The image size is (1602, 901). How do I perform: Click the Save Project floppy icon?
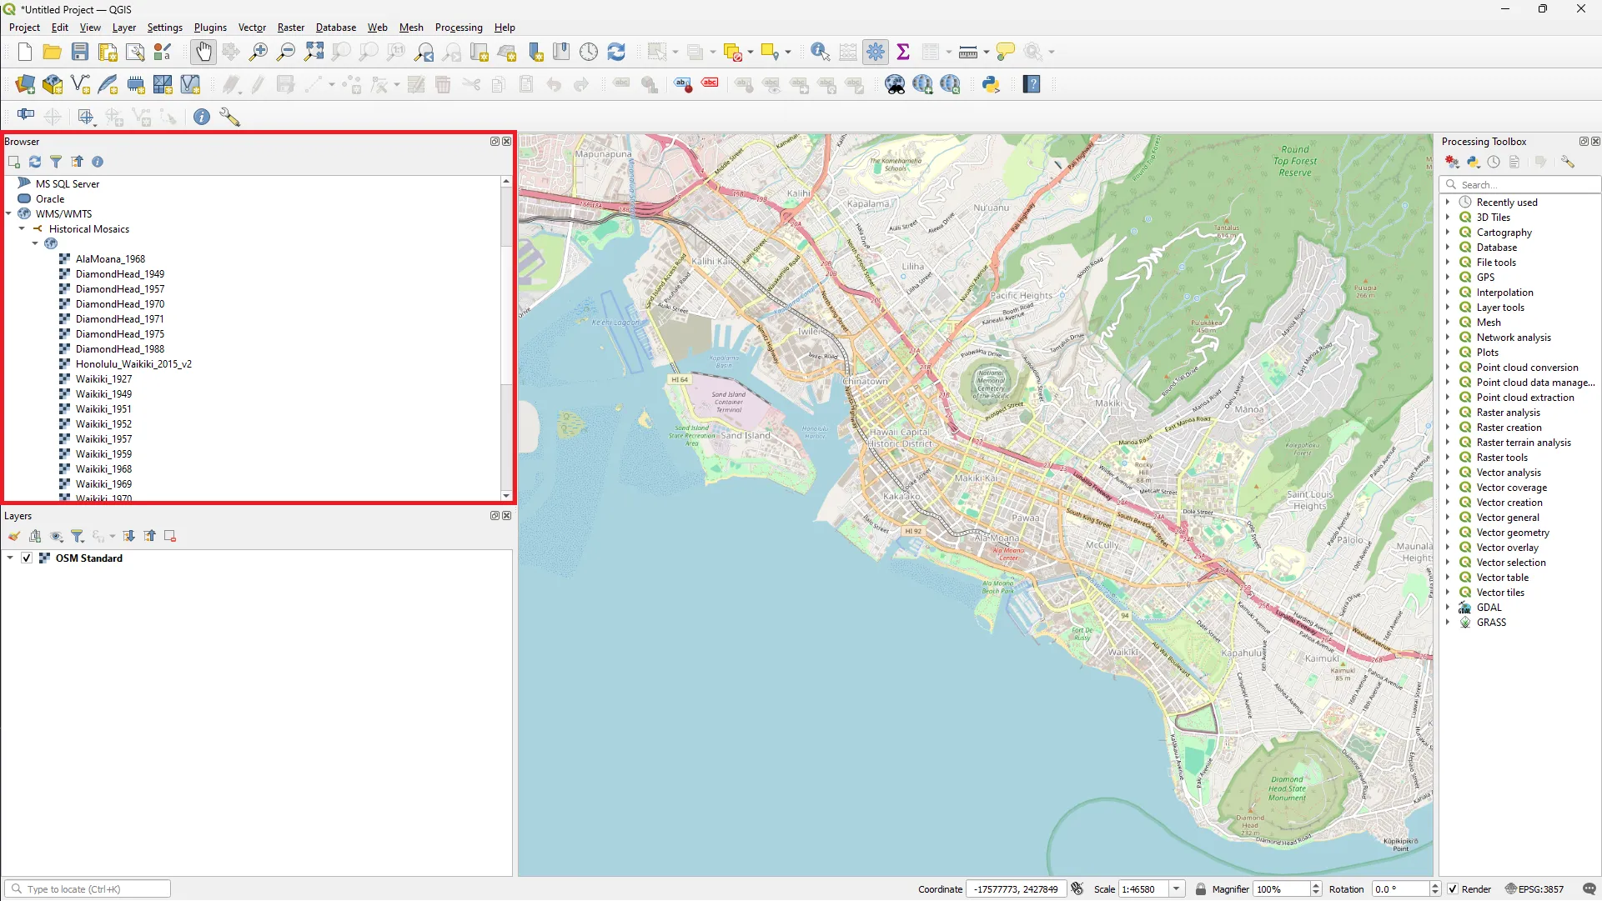pyautogui.click(x=80, y=52)
